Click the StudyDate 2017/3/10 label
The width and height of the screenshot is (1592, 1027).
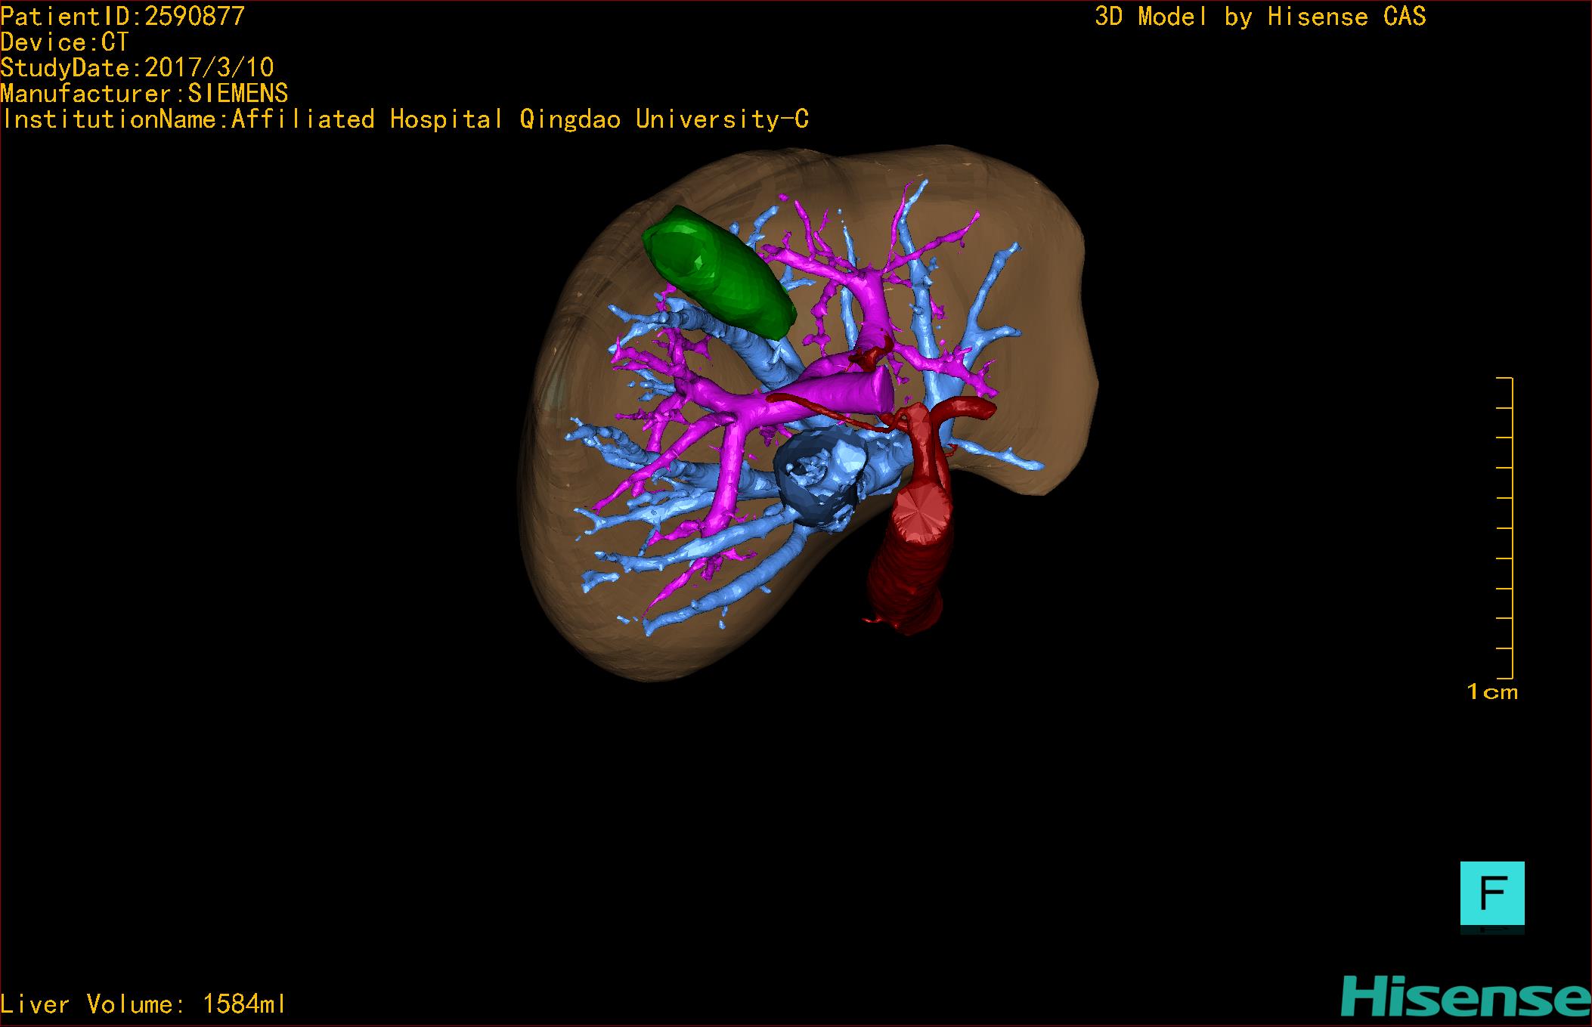click(x=137, y=68)
